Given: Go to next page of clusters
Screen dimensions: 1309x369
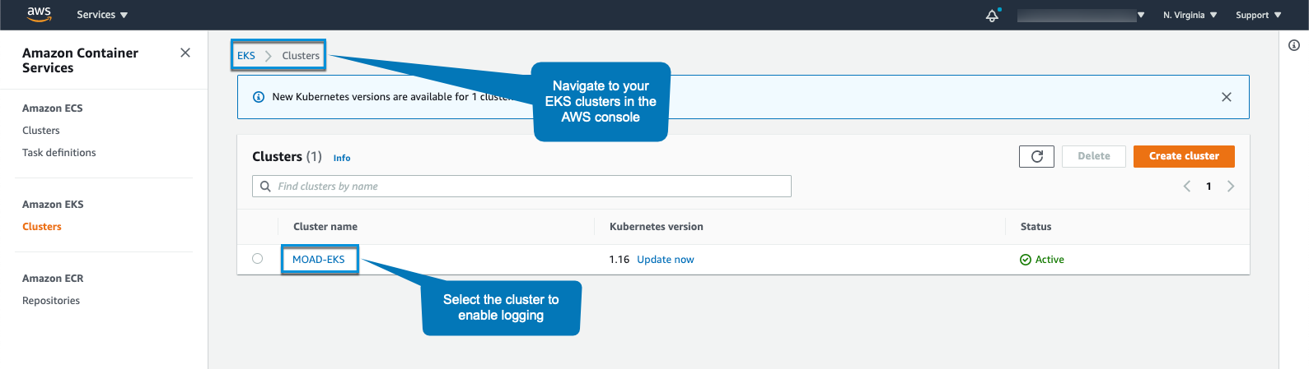Looking at the screenshot, I should coord(1231,187).
